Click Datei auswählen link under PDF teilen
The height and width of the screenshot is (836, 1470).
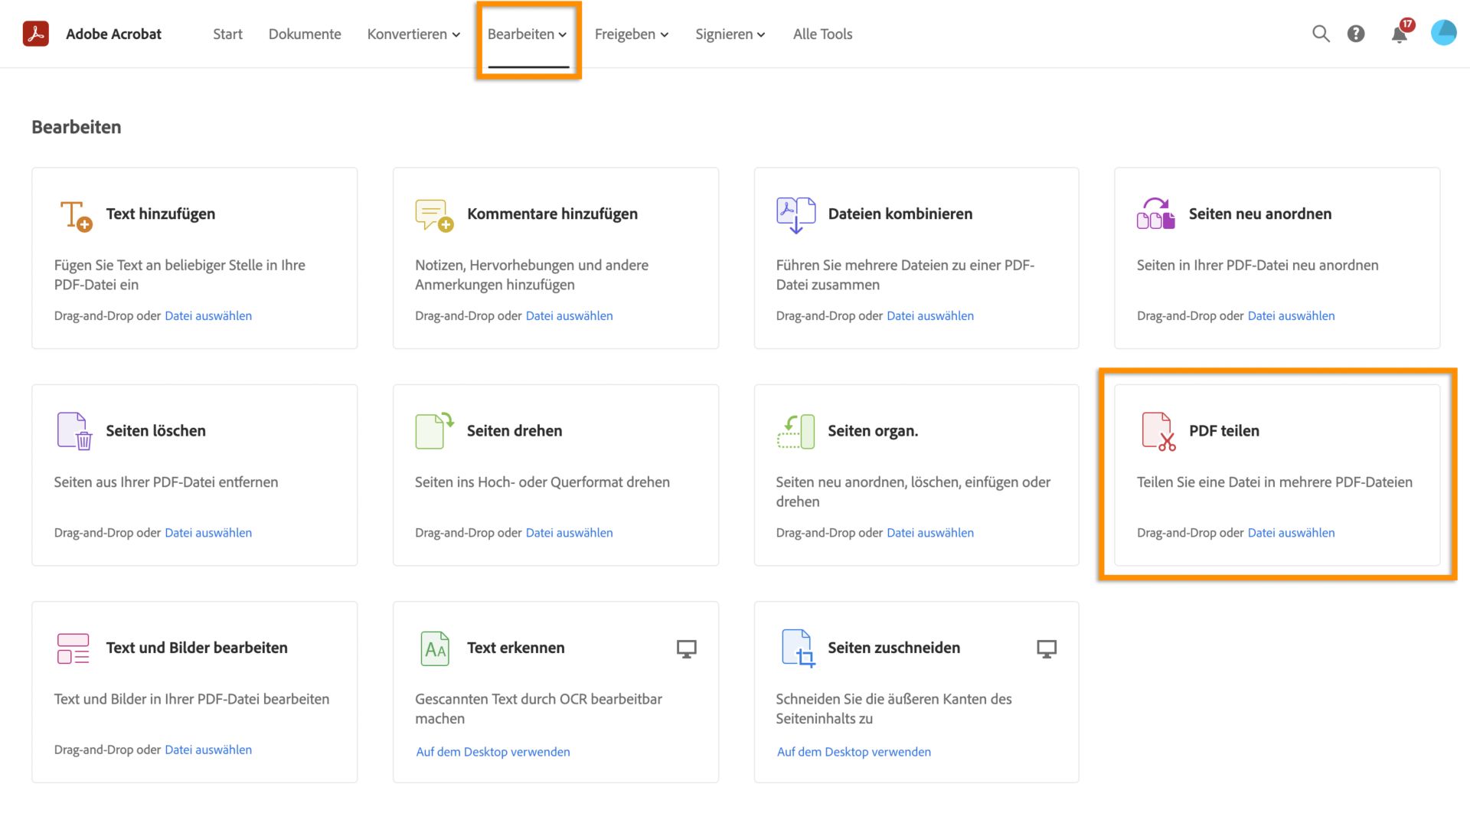pyautogui.click(x=1291, y=533)
